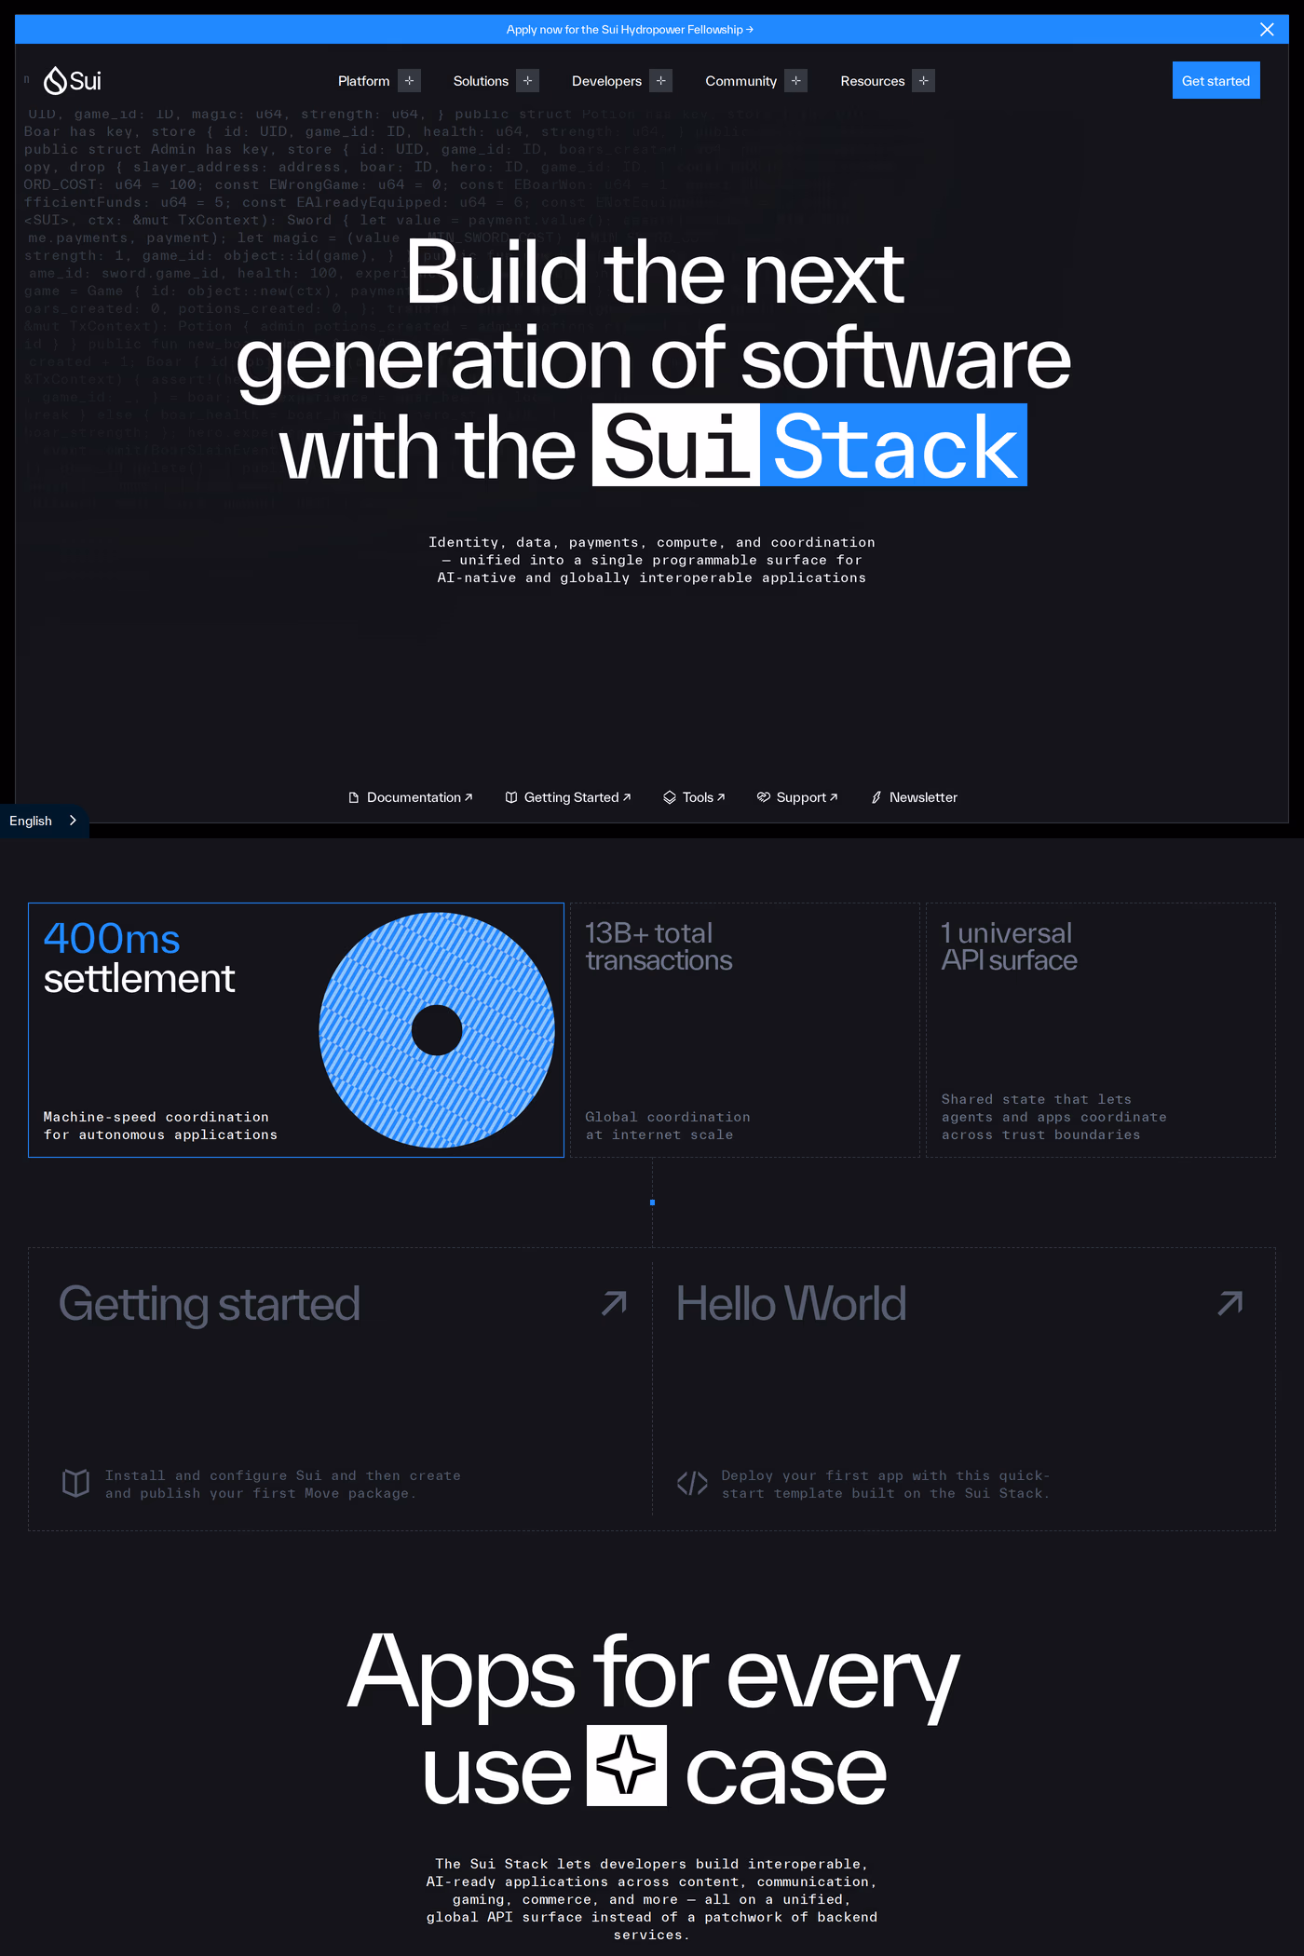Open the Developers menu

606,81
